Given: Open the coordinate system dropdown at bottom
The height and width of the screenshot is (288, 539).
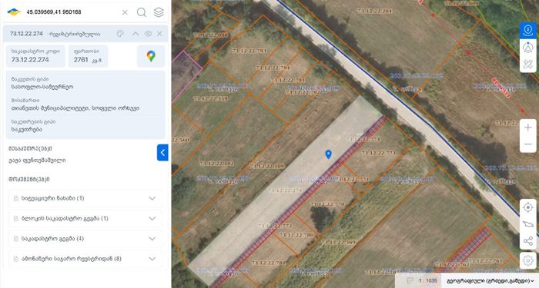Looking at the screenshot, I should coord(490,281).
